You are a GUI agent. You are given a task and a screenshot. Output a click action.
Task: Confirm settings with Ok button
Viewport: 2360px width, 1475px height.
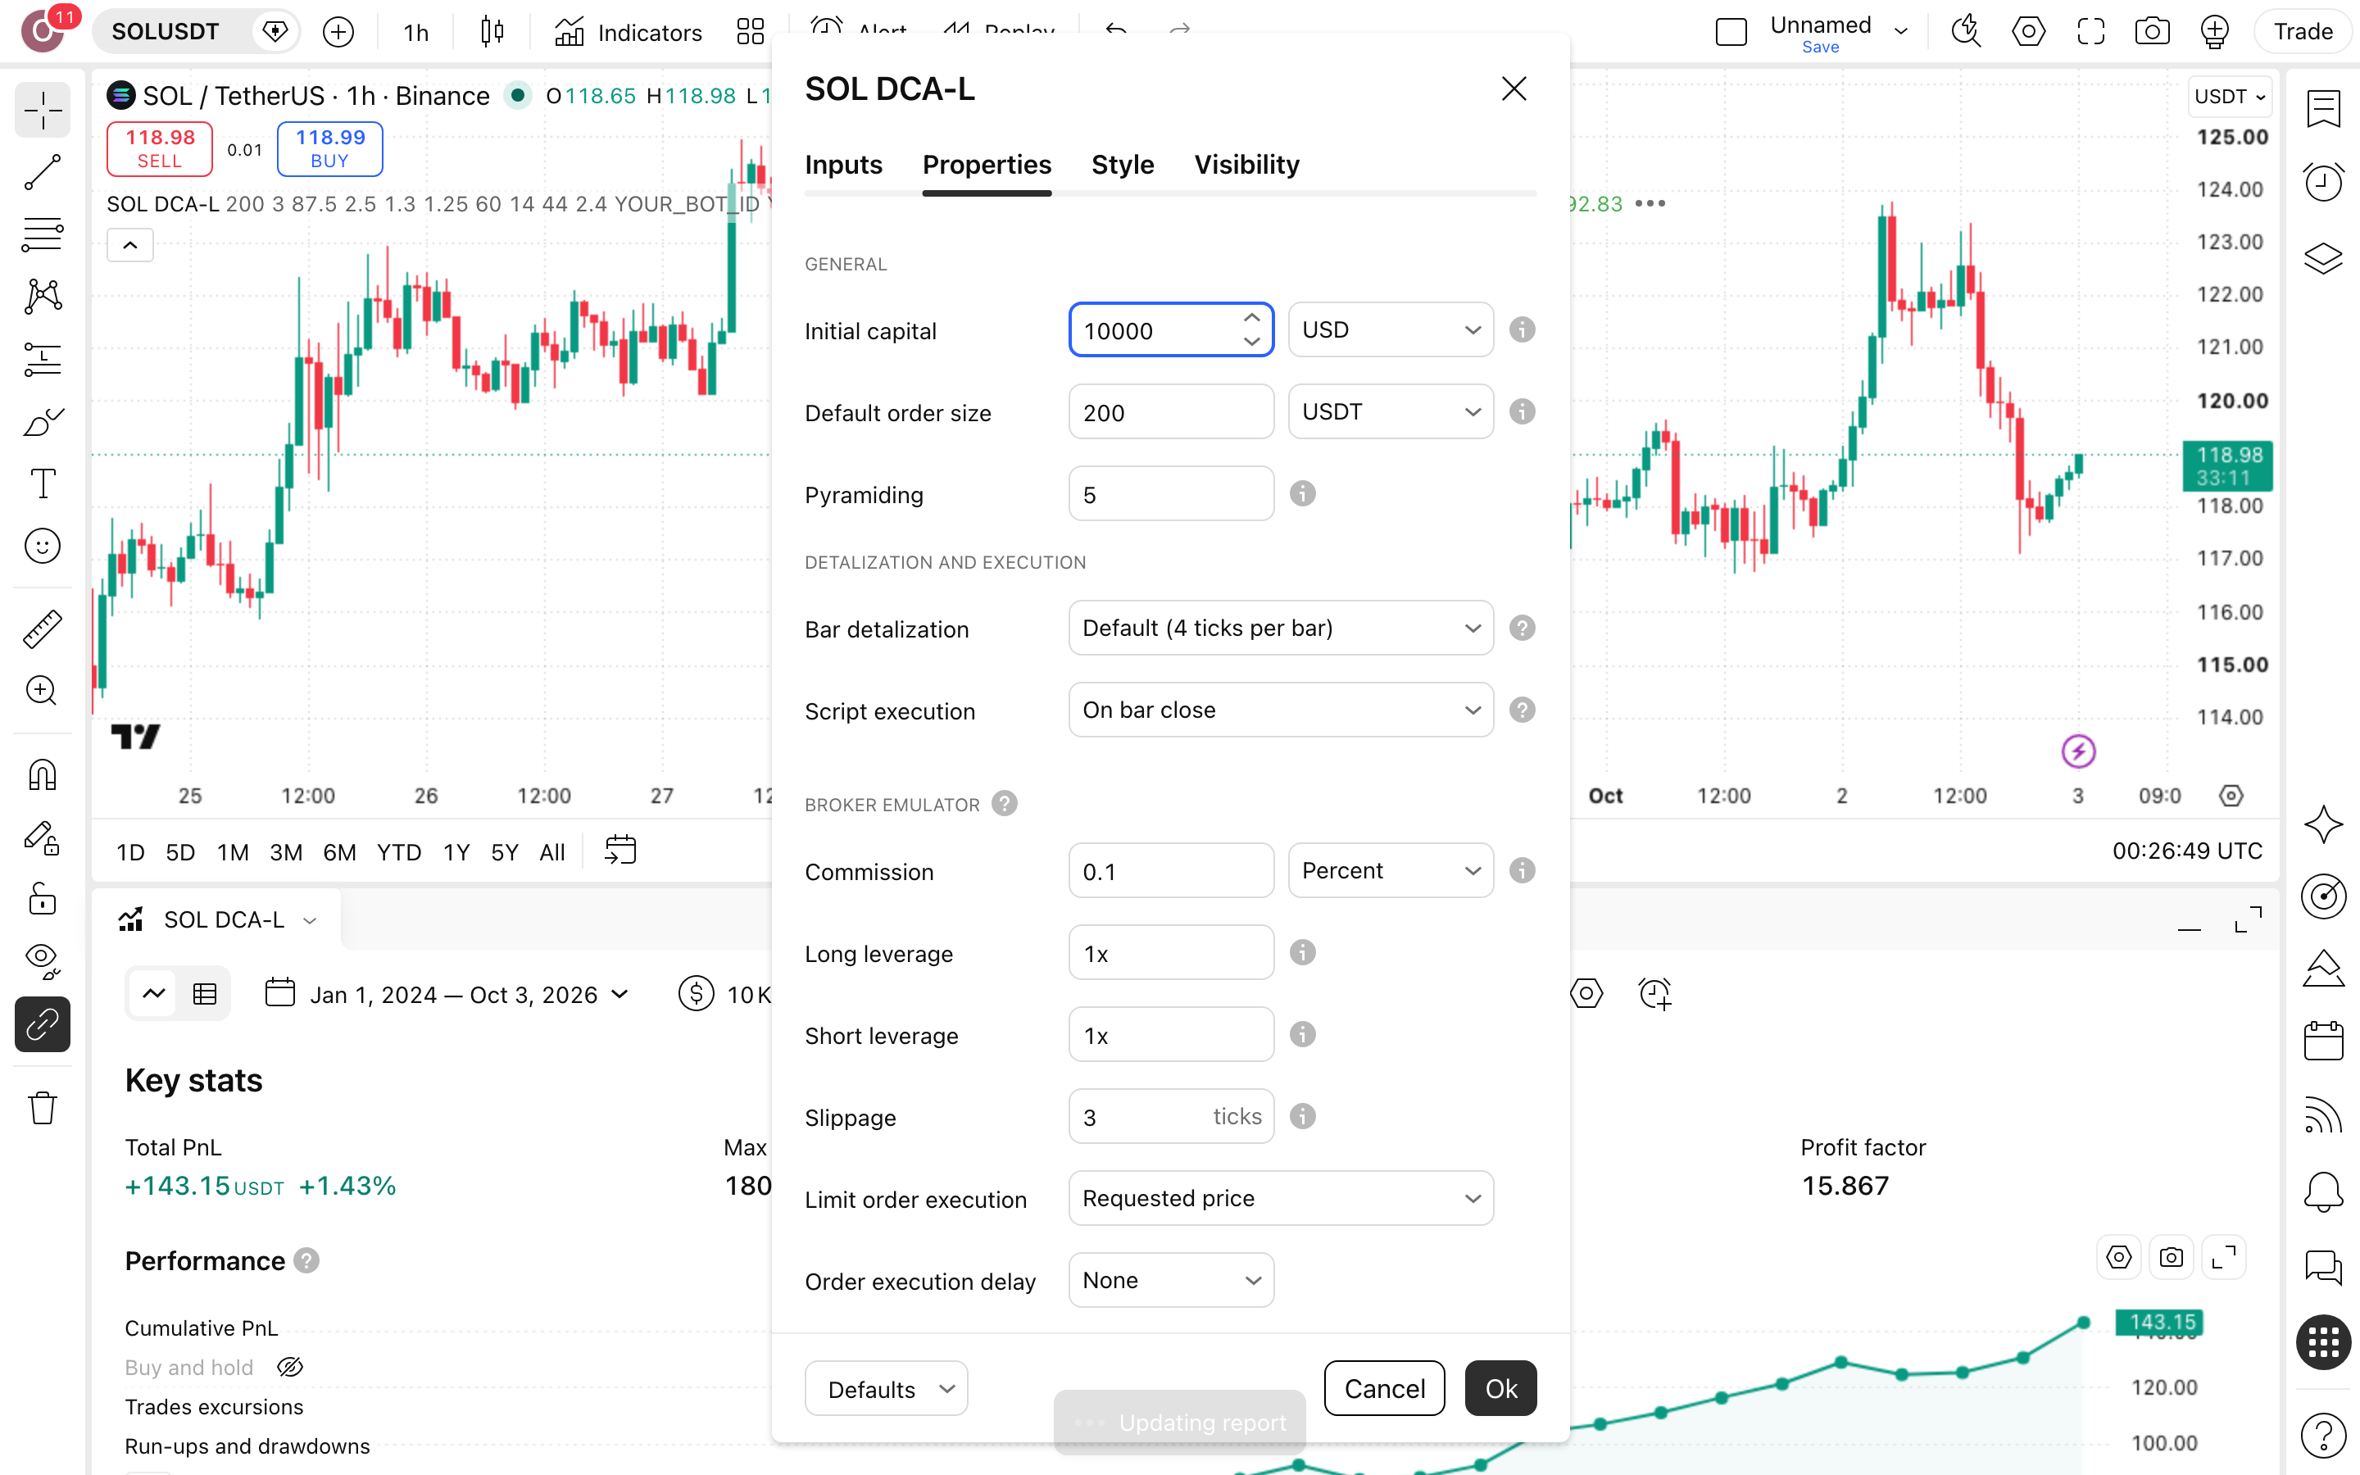coord(1501,1388)
